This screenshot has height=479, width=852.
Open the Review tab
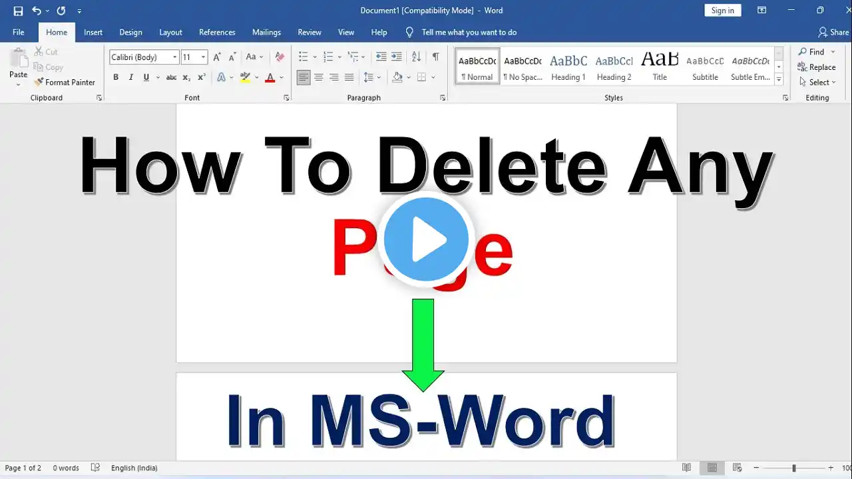click(310, 32)
